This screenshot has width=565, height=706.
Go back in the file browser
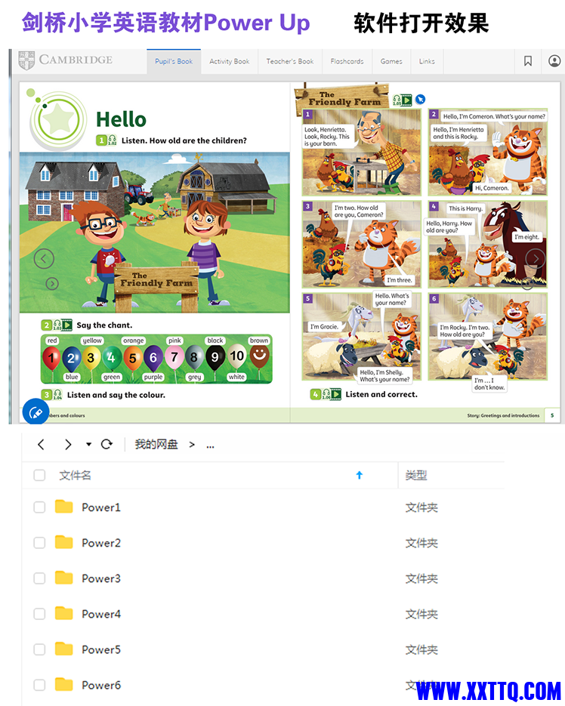(x=41, y=445)
